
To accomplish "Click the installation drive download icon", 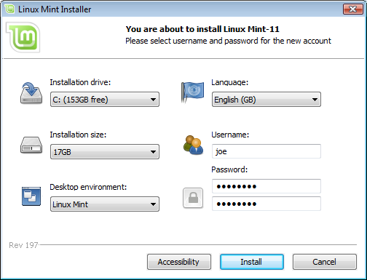I will tap(31, 93).
